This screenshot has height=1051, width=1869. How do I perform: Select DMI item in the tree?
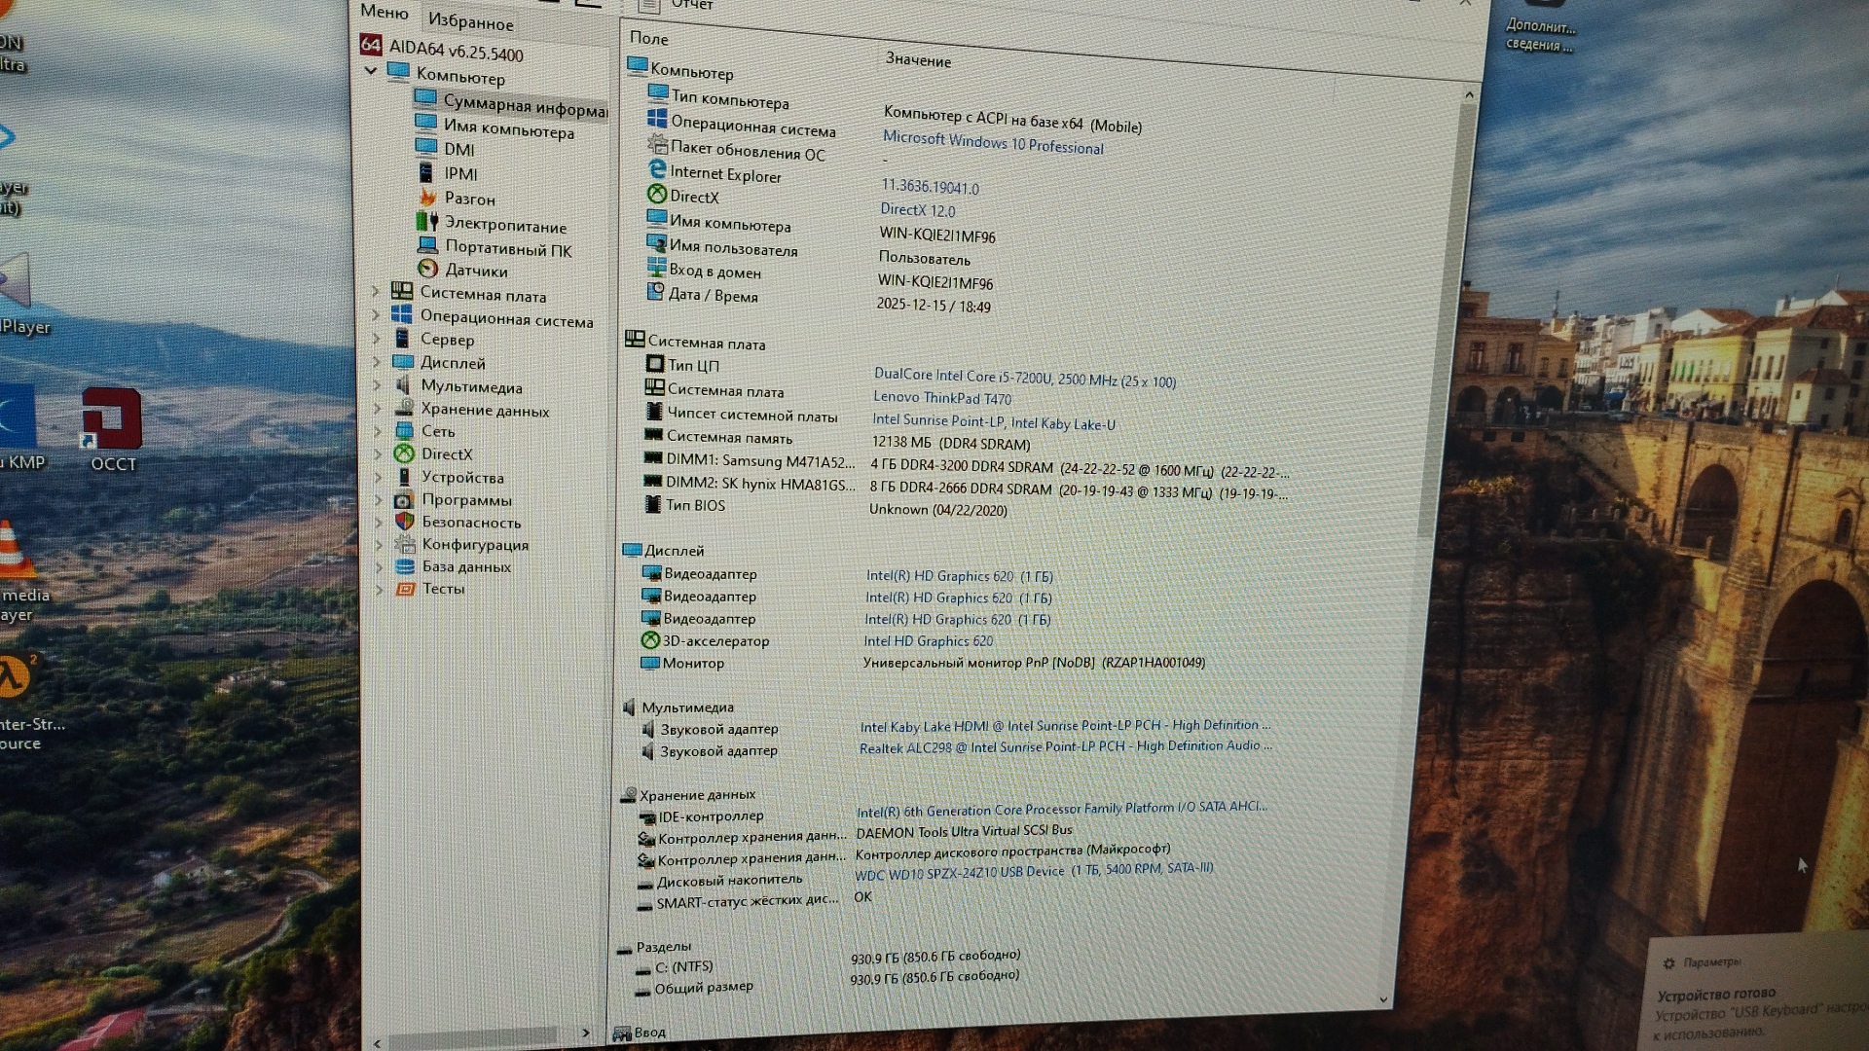tap(458, 149)
